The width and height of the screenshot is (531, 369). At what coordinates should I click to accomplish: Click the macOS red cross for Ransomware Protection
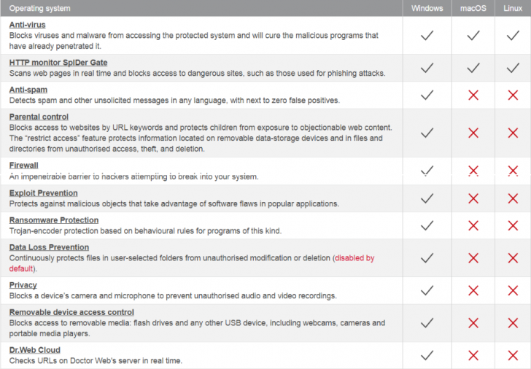coord(473,225)
